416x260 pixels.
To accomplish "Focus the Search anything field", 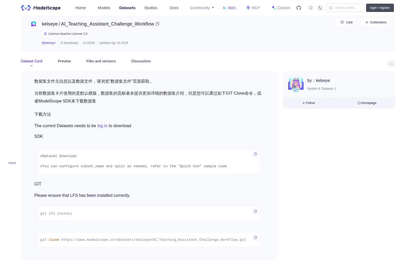I will pos(346,8).
